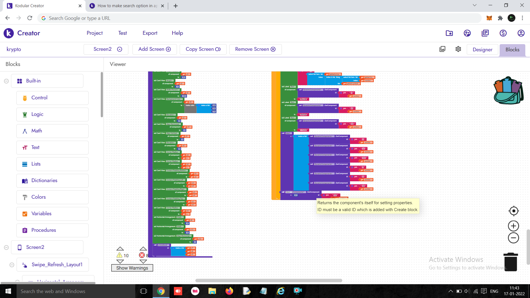Screen dimensions: 530x298
Task: Collapse Swipe_Refresh_Layout1 tree node
Action: point(12,265)
